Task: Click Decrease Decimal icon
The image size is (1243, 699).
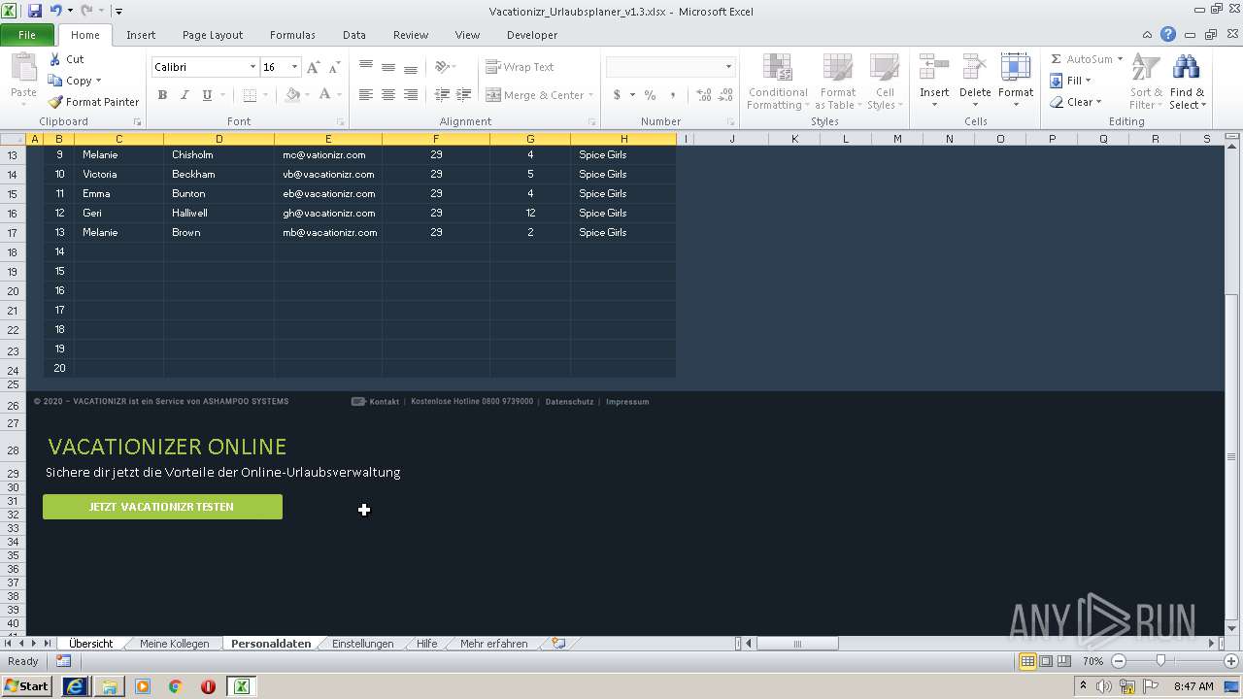Action: click(726, 95)
